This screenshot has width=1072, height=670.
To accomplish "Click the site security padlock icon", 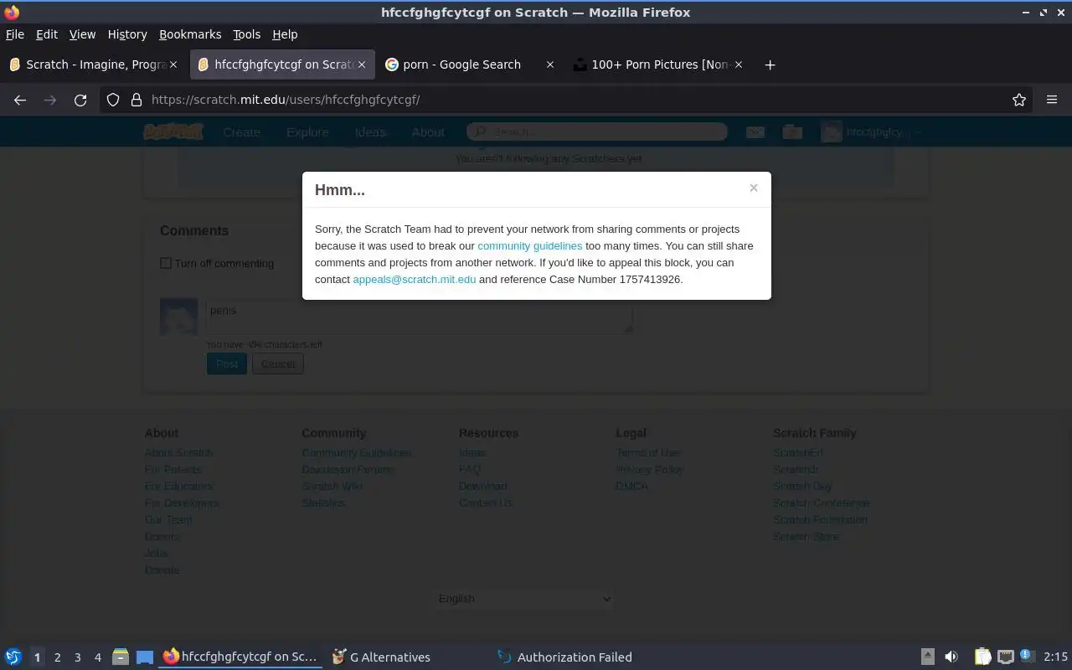I will pos(137,100).
